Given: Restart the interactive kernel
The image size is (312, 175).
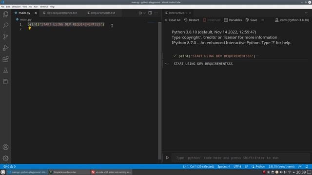Looking at the screenshot, I should click(192, 20).
